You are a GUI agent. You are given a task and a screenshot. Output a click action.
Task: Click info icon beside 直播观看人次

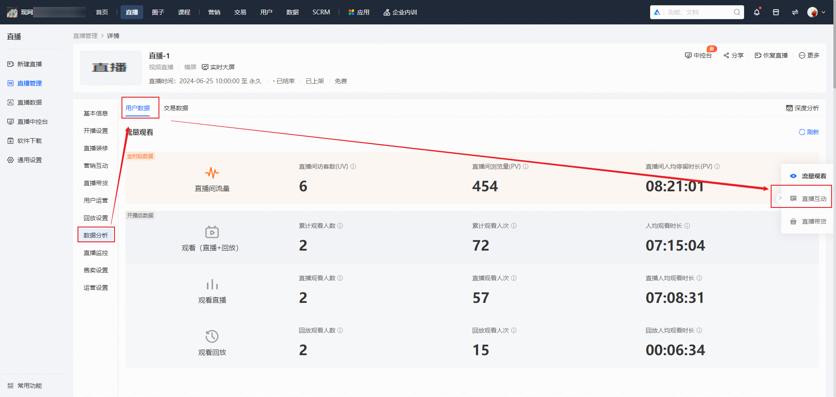click(x=514, y=278)
